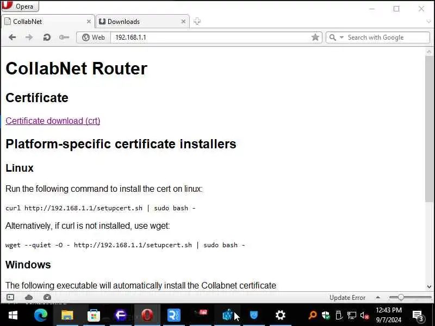Image resolution: width=435 pixels, height=326 pixels.
Task: Click the Update Error status message
Action: coord(347,298)
